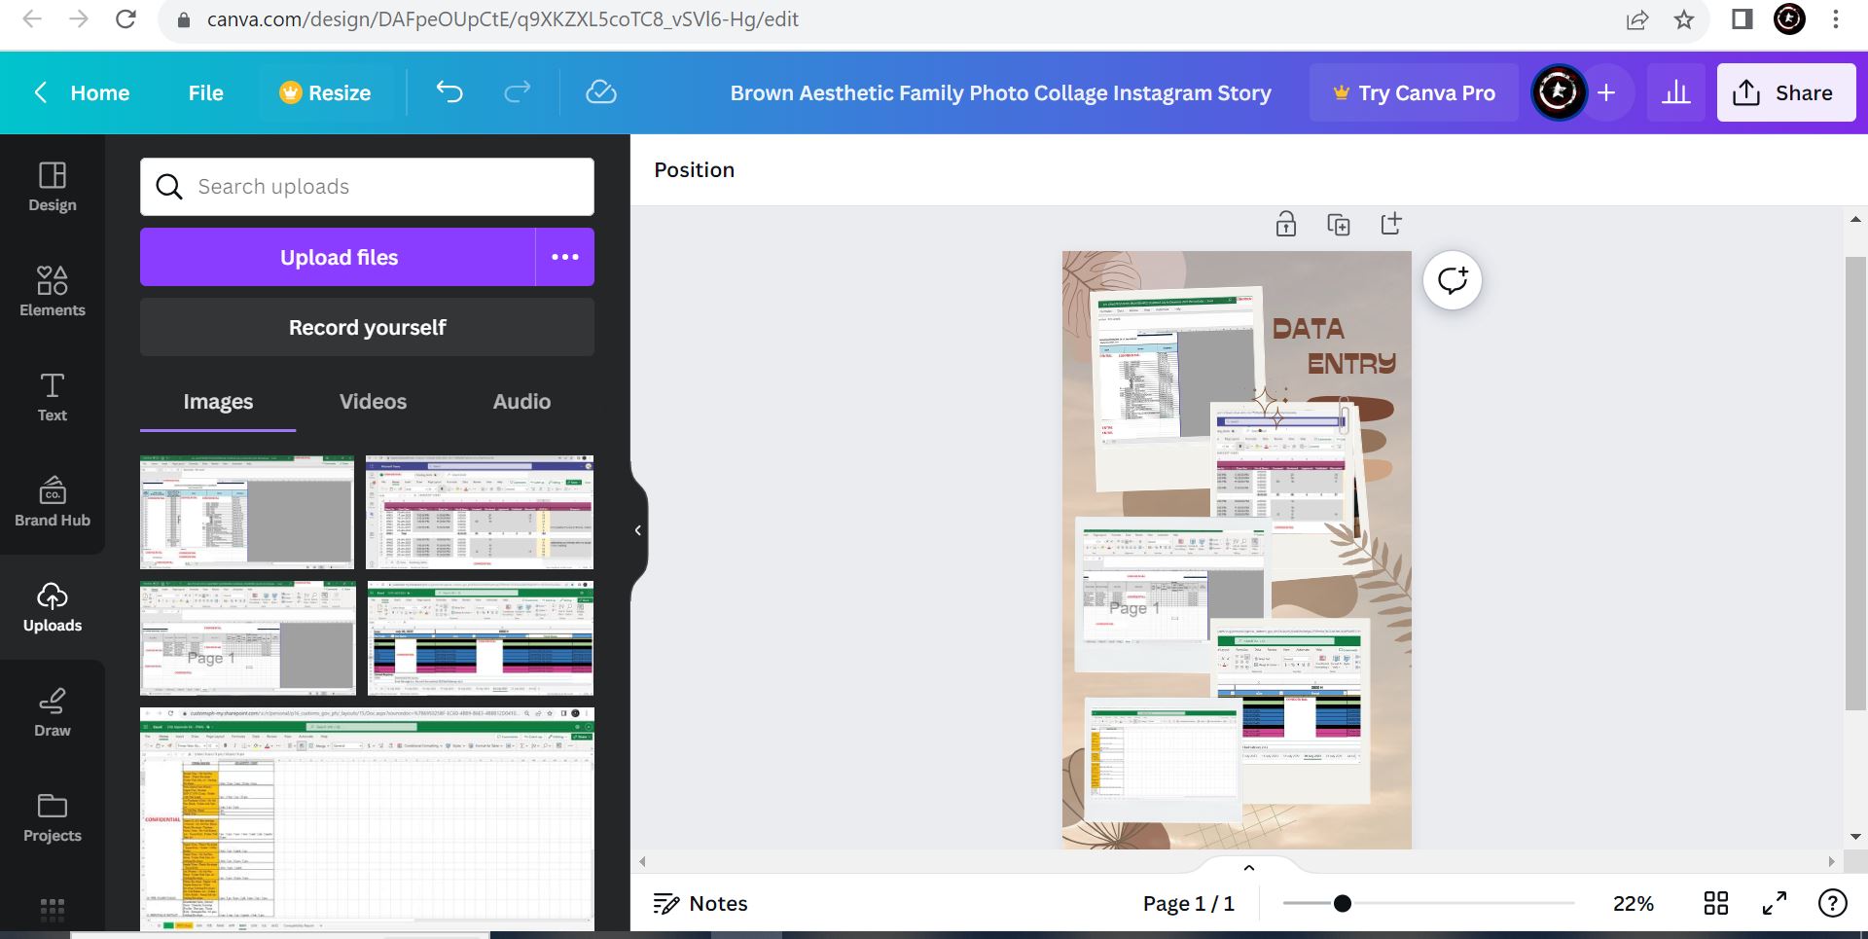This screenshot has height=939, width=1868.
Task: Duplicate the page
Action: (1339, 224)
